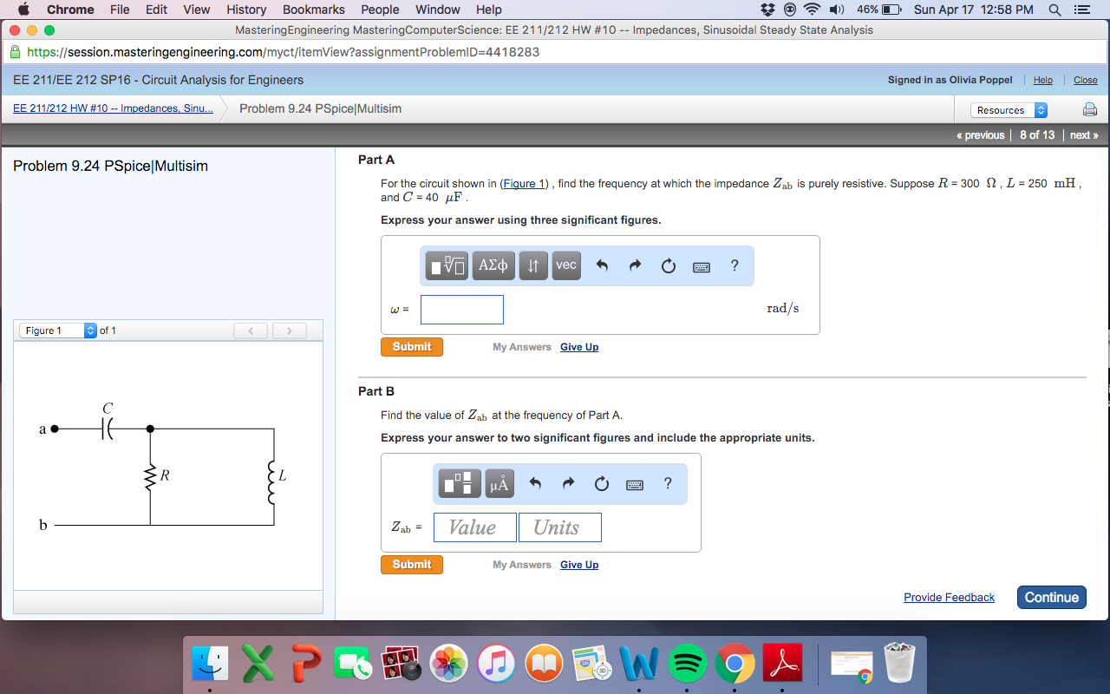The width and height of the screenshot is (1110, 694).
Task: Click Give Up for Part A
Action: (578, 346)
